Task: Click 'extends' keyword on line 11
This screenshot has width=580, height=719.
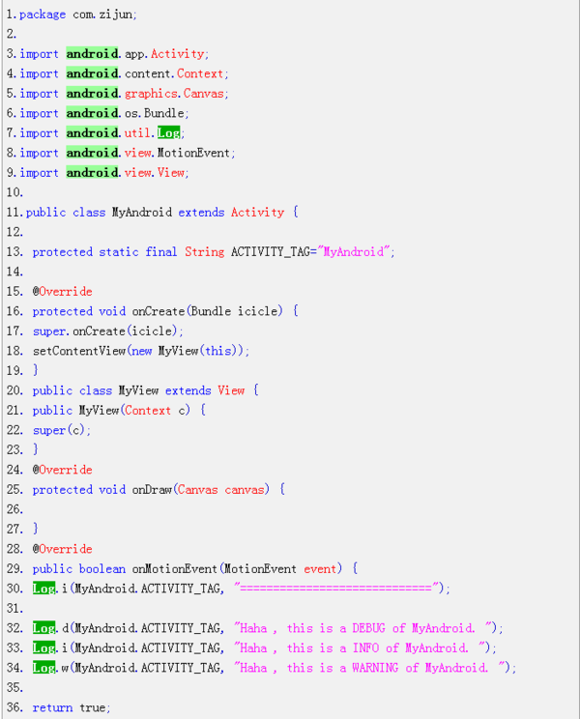Action: pos(201,213)
